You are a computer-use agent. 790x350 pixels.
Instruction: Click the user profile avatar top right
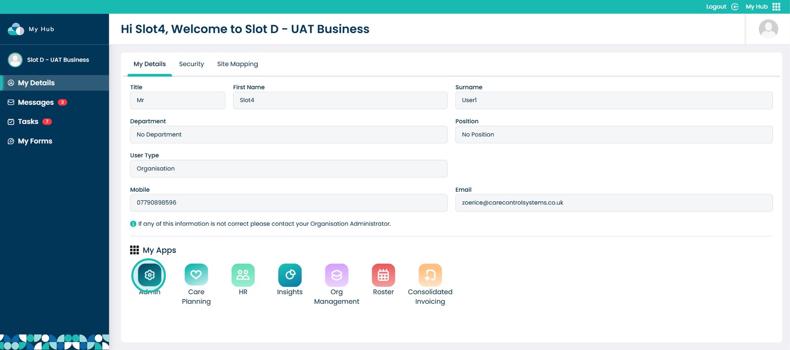click(768, 29)
